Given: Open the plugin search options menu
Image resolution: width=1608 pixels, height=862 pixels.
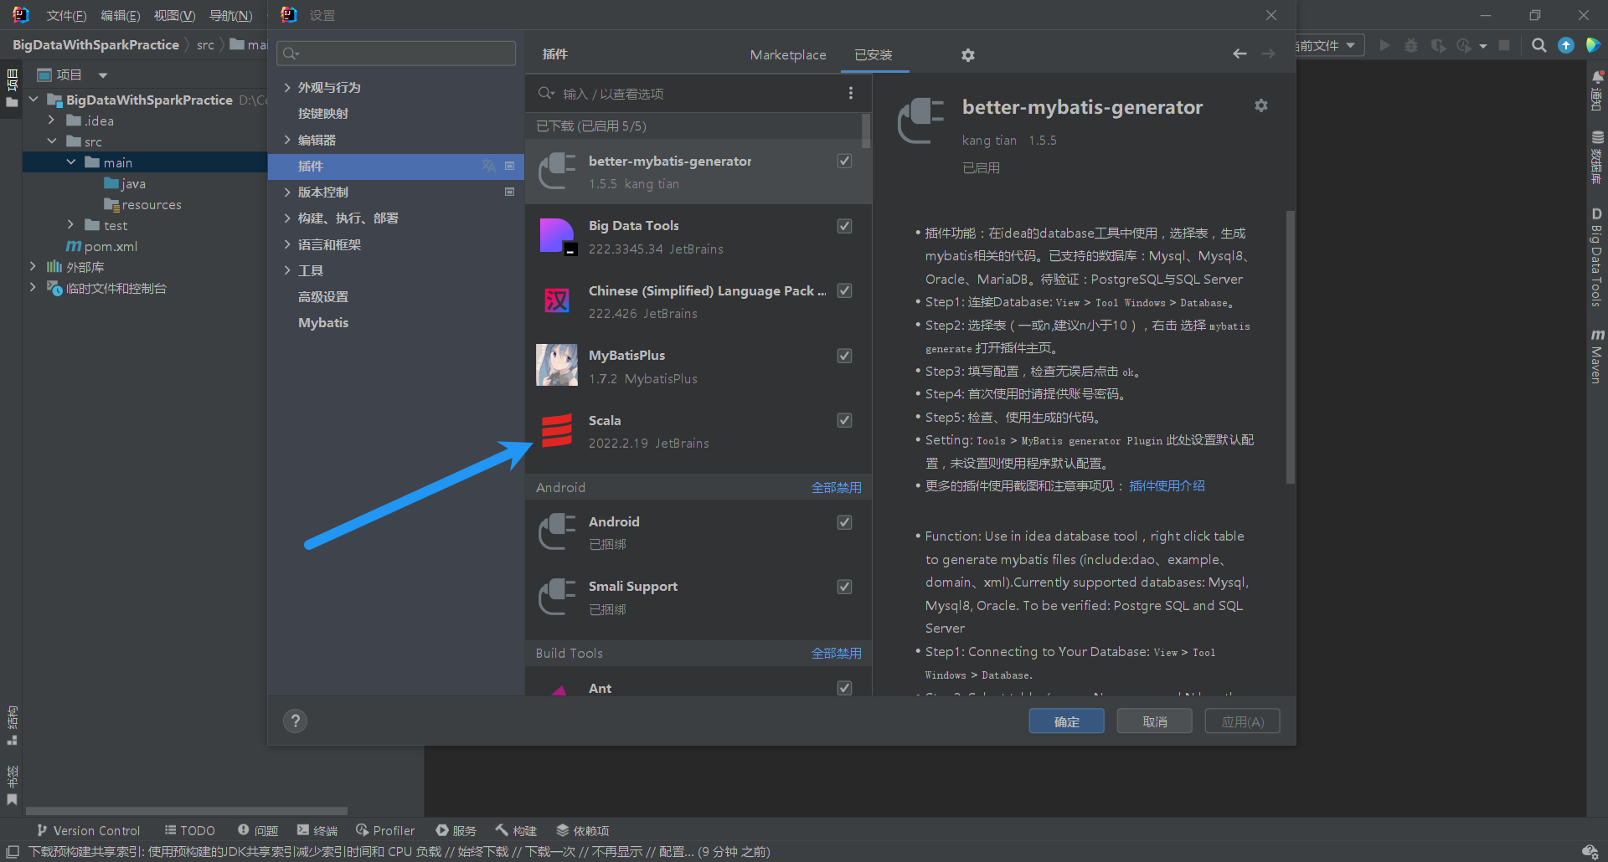Looking at the screenshot, I should [x=851, y=94].
